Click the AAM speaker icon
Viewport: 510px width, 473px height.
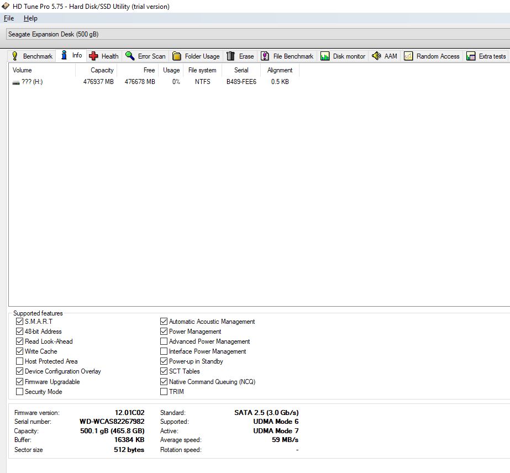pyautogui.click(x=376, y=56)
